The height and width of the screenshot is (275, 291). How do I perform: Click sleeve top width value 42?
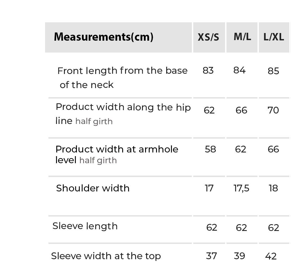point(271,256)
